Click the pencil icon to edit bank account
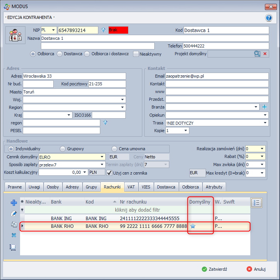Image resolution: width=280 pixels, height=280 pixels. [13, 213]
